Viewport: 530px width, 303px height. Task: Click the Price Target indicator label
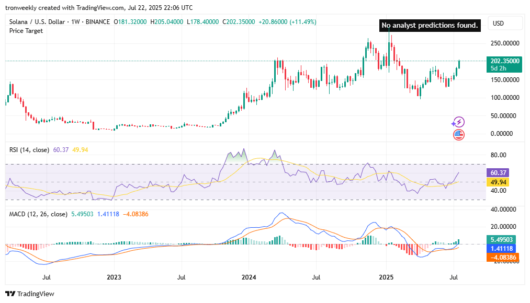(x=26, y=31)
